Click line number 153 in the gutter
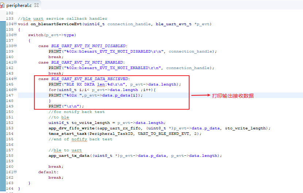This screenshot has height=193, width=303. point(9,128)
